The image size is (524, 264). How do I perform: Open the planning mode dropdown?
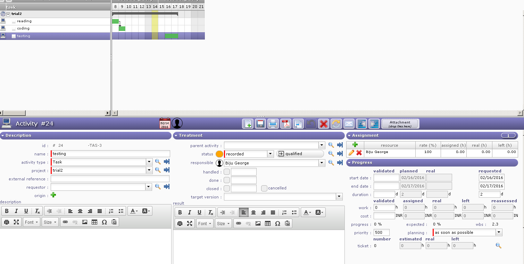click(x=499, y=232)
